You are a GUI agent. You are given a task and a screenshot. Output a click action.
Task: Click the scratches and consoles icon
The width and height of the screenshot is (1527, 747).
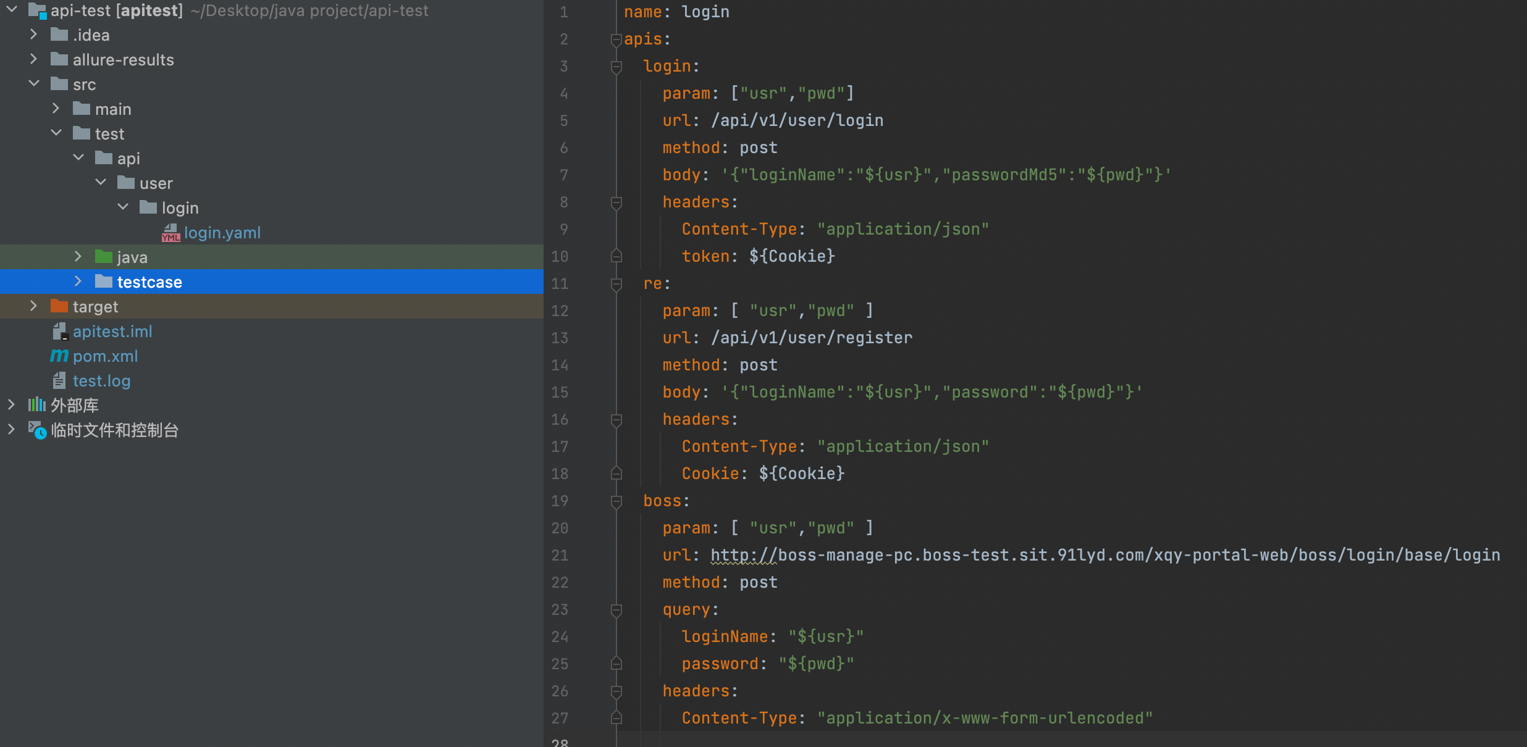(37, 430)
